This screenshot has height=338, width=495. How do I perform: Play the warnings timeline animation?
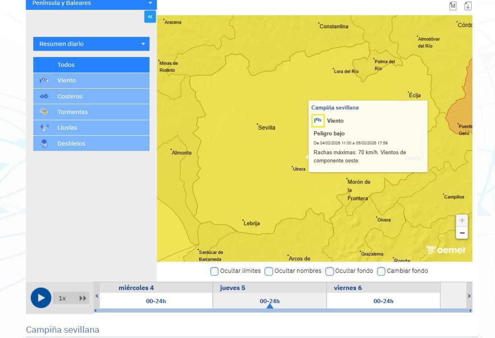41,298
